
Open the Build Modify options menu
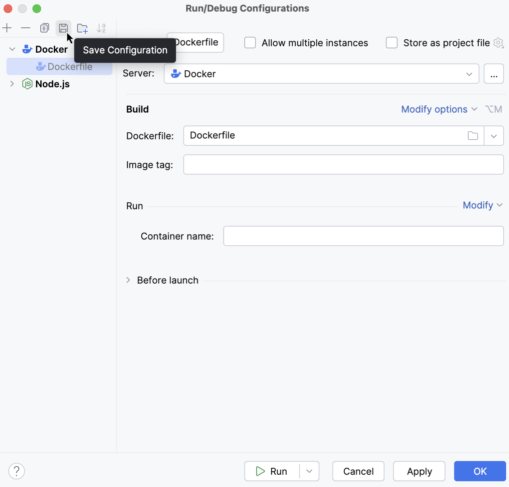click(x=439, y=109)
